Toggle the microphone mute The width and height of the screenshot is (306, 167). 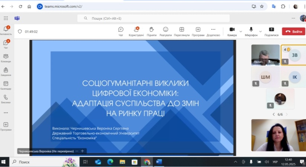coord(251,31)
